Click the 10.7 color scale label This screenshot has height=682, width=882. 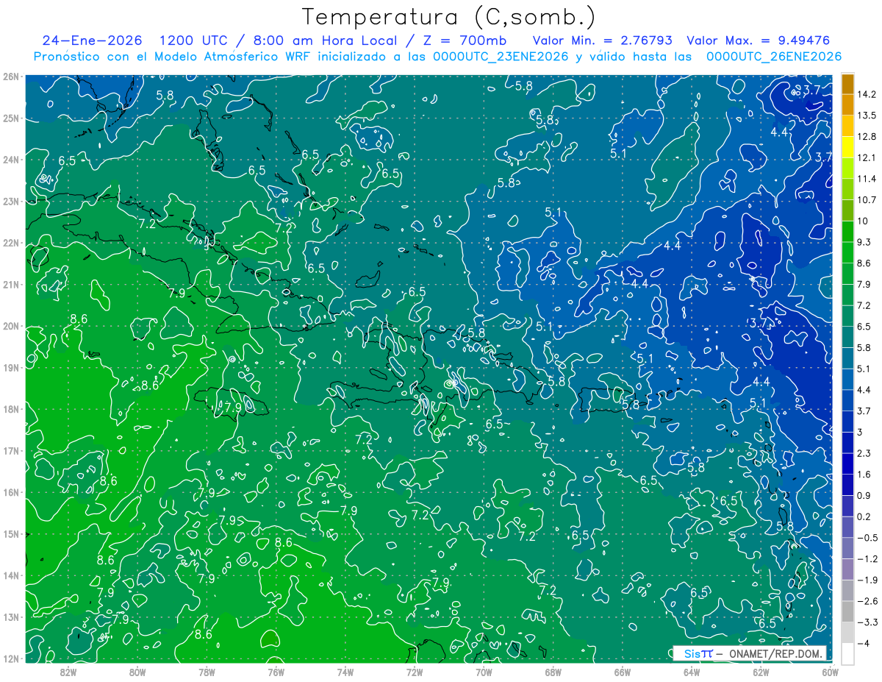(x=867, y=200)
